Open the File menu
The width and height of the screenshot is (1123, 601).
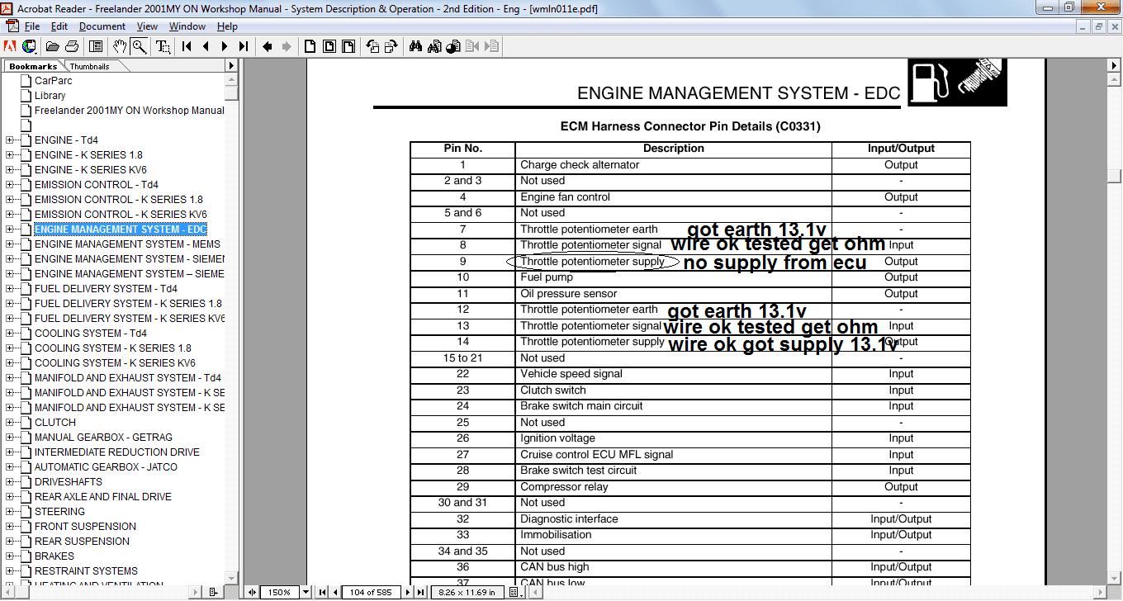[x=32, y=26]
